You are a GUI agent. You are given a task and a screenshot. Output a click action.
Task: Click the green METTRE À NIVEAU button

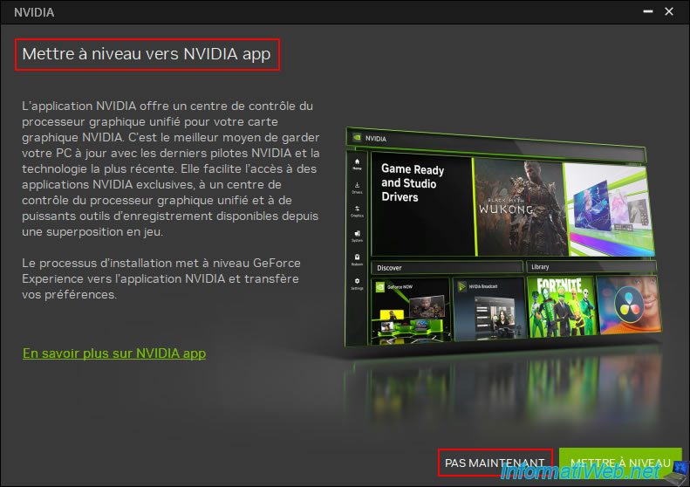tap(620, 463)
